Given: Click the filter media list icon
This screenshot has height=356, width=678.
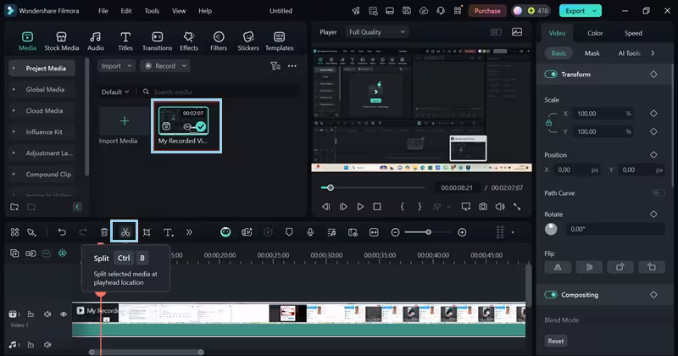Looking at the screenshot, I should [x=275, y=66].
